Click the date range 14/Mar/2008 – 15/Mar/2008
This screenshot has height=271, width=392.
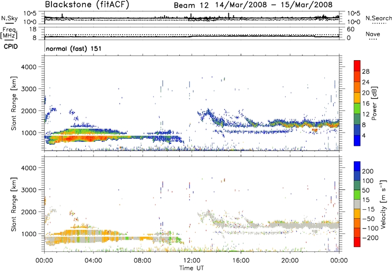[274, 5]
